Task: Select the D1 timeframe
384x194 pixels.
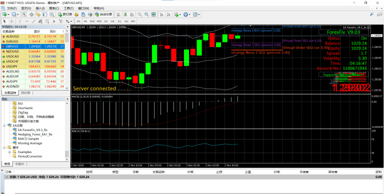Action: tap(119, 21)
